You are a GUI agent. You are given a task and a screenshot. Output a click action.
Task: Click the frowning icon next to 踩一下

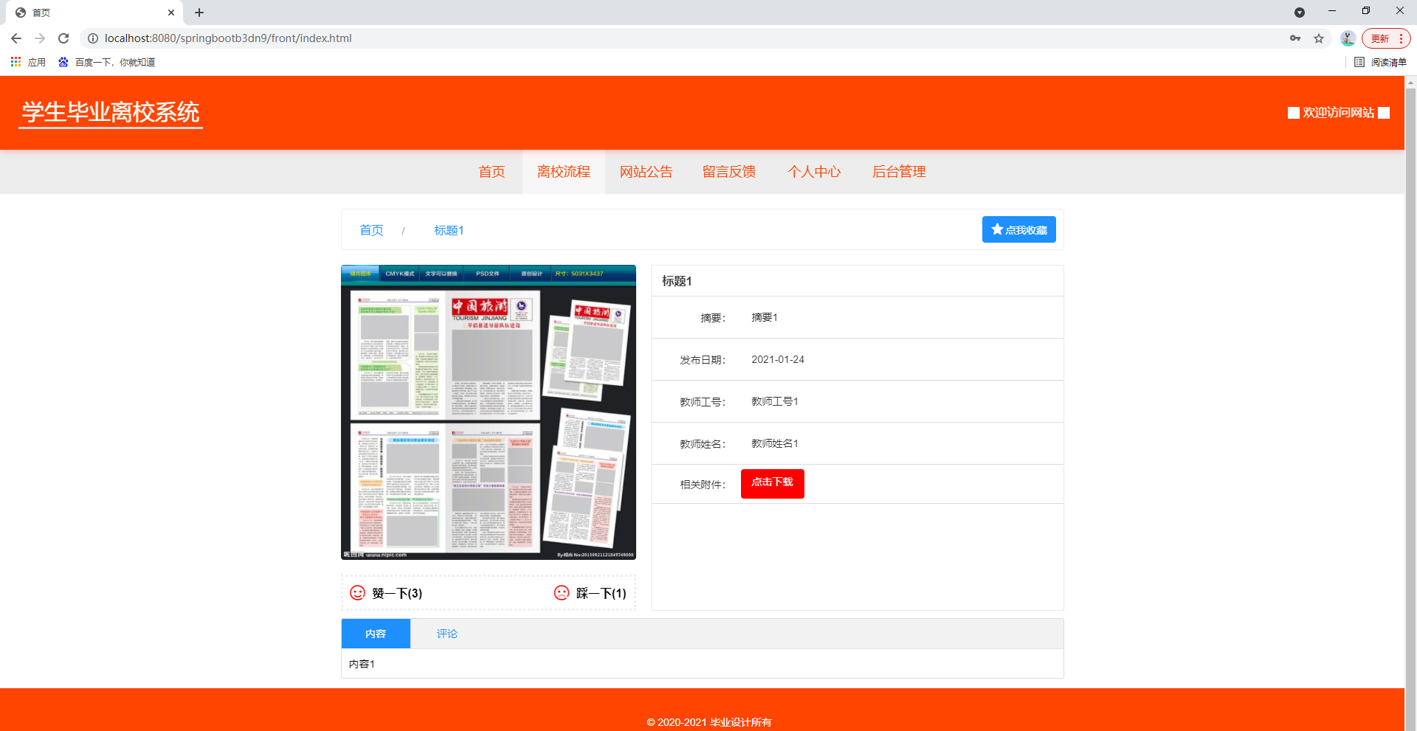tap(561, 592)
